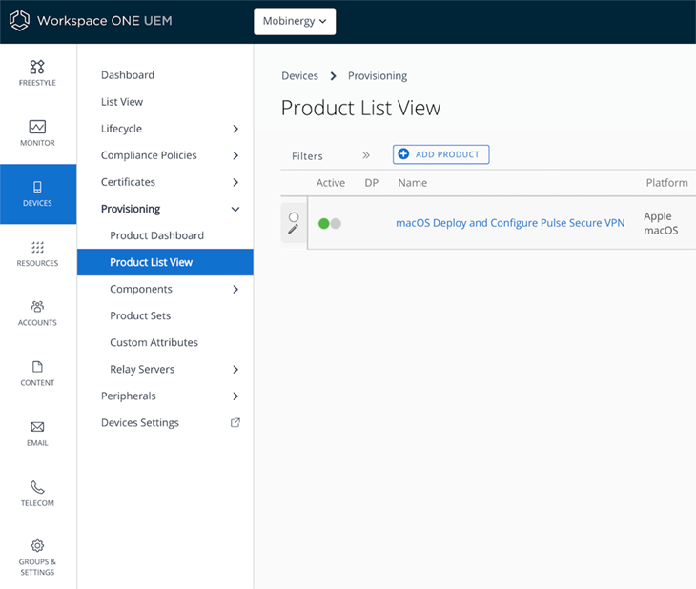Open the Freestyle section icon

pyautogui.click(x=37, y=68)
